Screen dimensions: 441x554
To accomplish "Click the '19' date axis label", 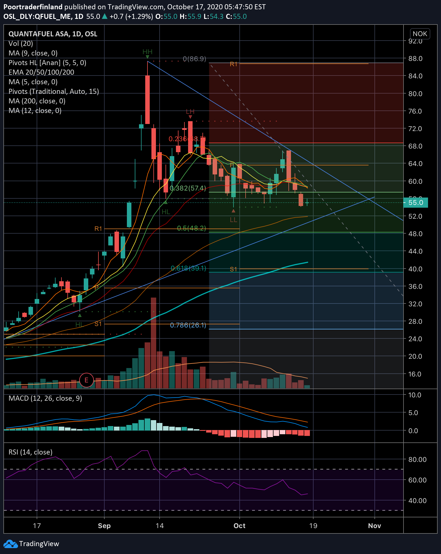I will 313,526.
